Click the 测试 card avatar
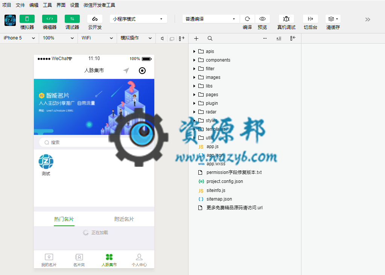The height and width of the screenshot is (275, 385). coord(46,162)
